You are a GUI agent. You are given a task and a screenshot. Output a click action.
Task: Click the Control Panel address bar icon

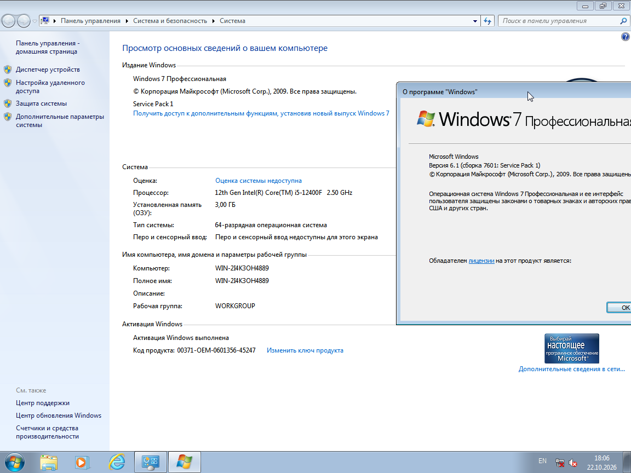[45, 20]
